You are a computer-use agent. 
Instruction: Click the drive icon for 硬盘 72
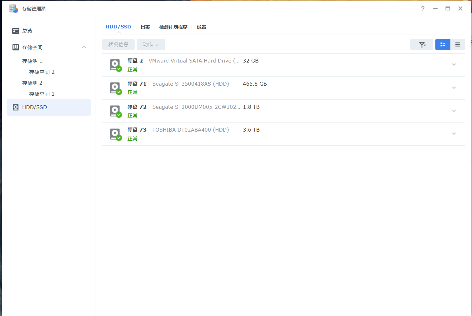(115, 111)
